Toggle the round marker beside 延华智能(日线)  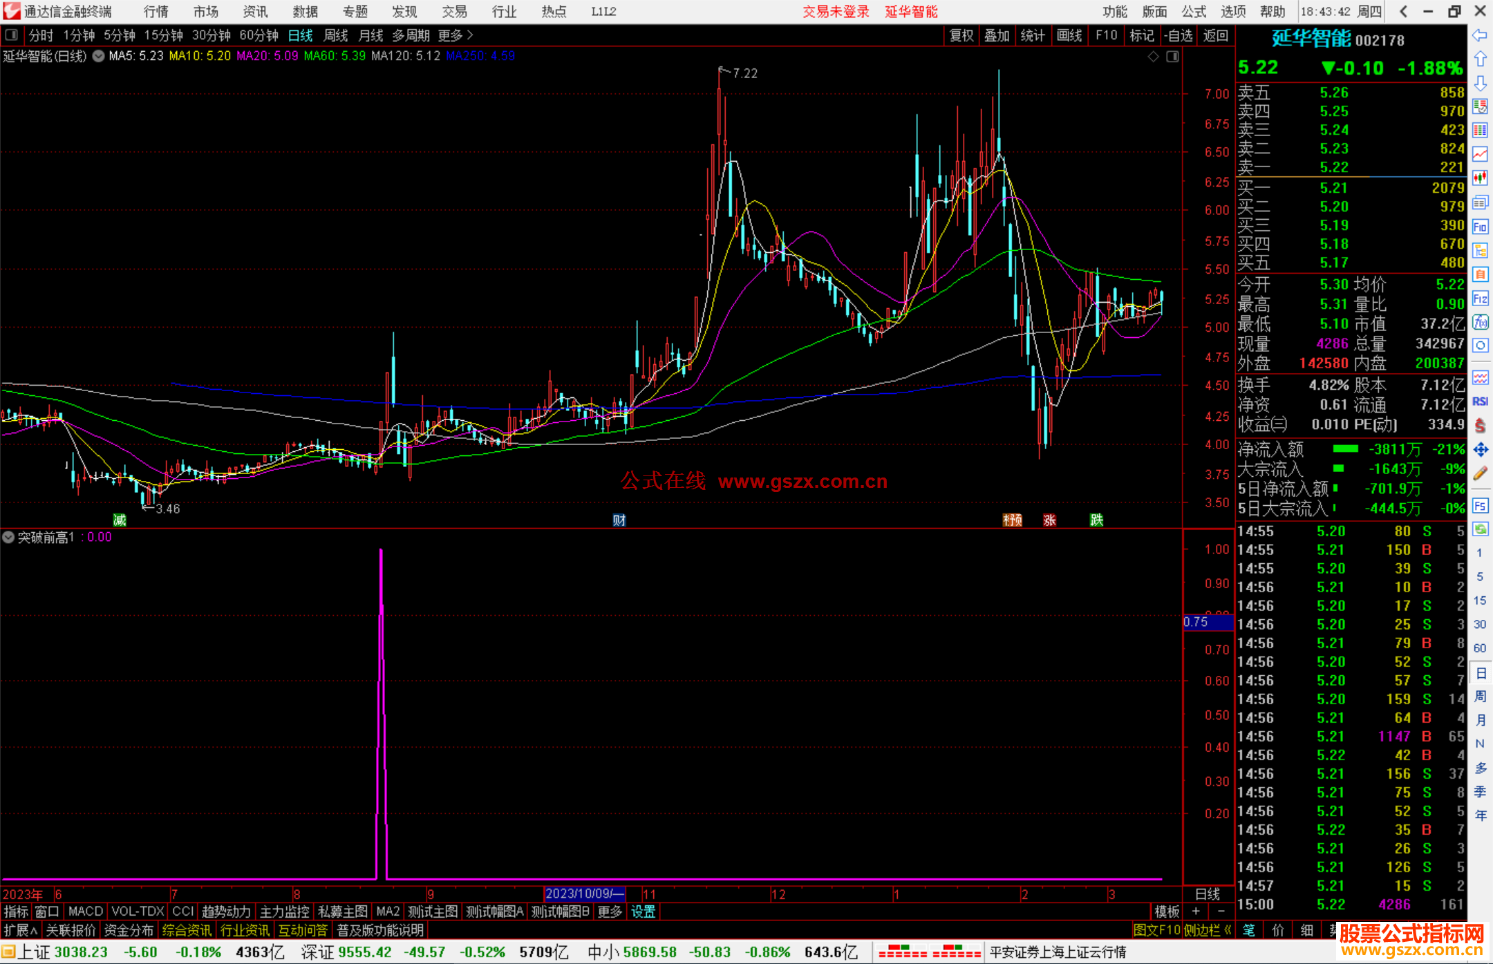98,56
